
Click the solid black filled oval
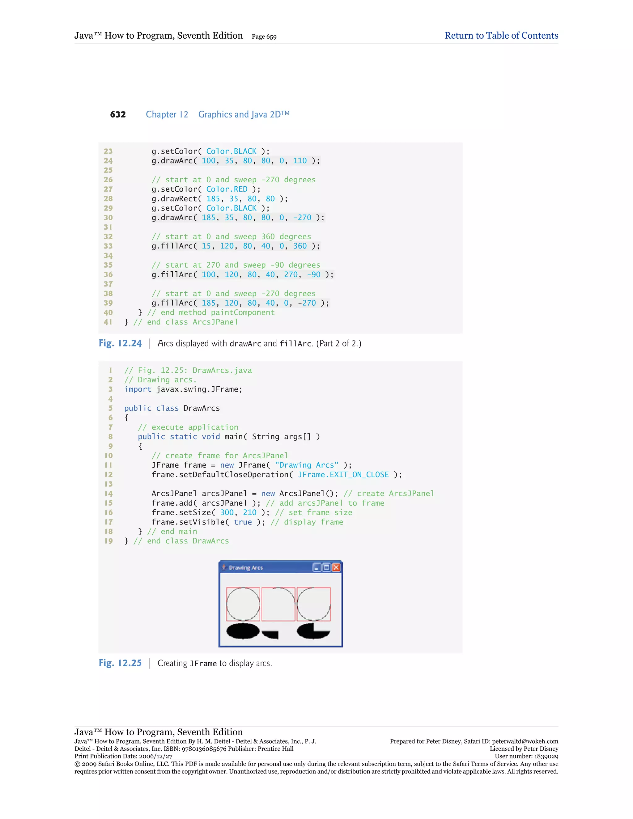[x=243, y=631]
